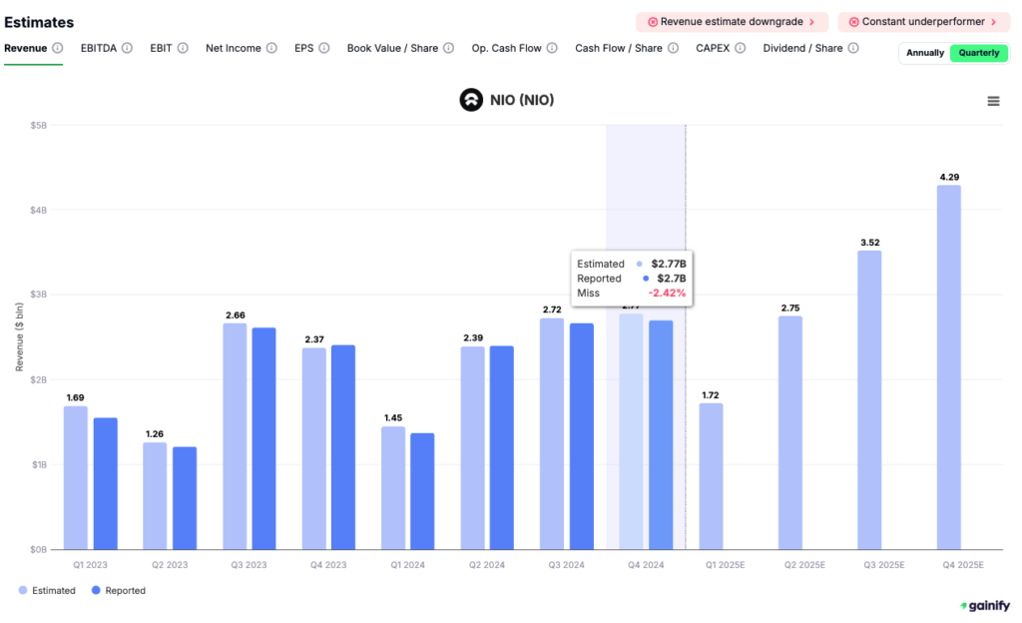Click the Q4 2024 axis label

click(x=646, y=565)
